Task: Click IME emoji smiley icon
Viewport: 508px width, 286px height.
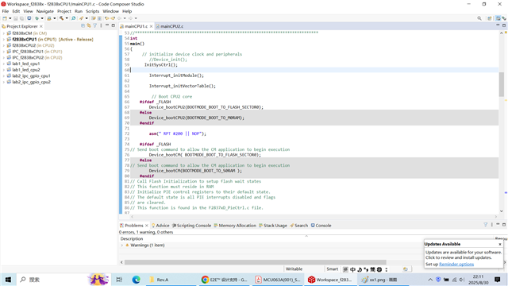Action: click(379, 269)
